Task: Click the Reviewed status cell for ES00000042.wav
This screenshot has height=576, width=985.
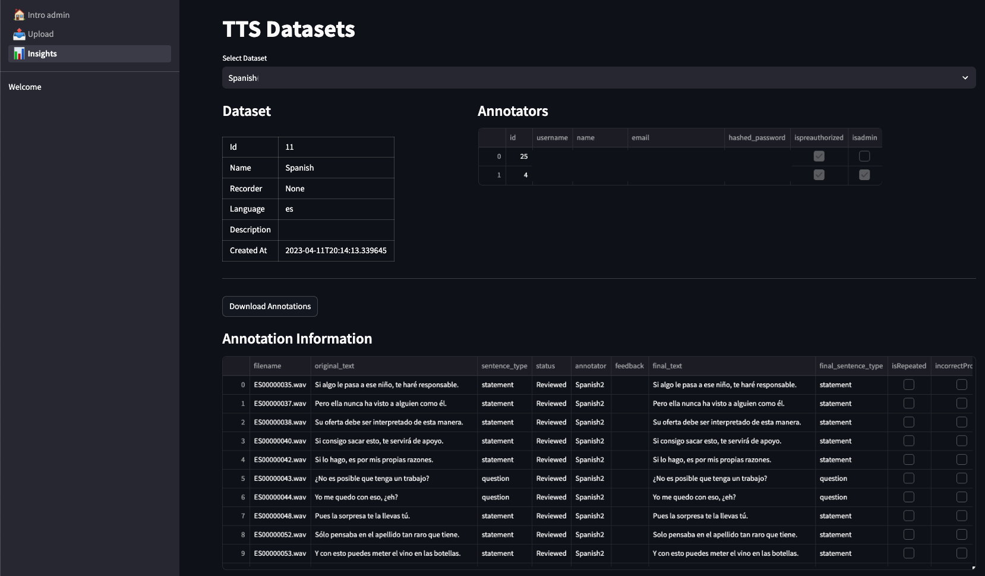Action: click(551, 459)
